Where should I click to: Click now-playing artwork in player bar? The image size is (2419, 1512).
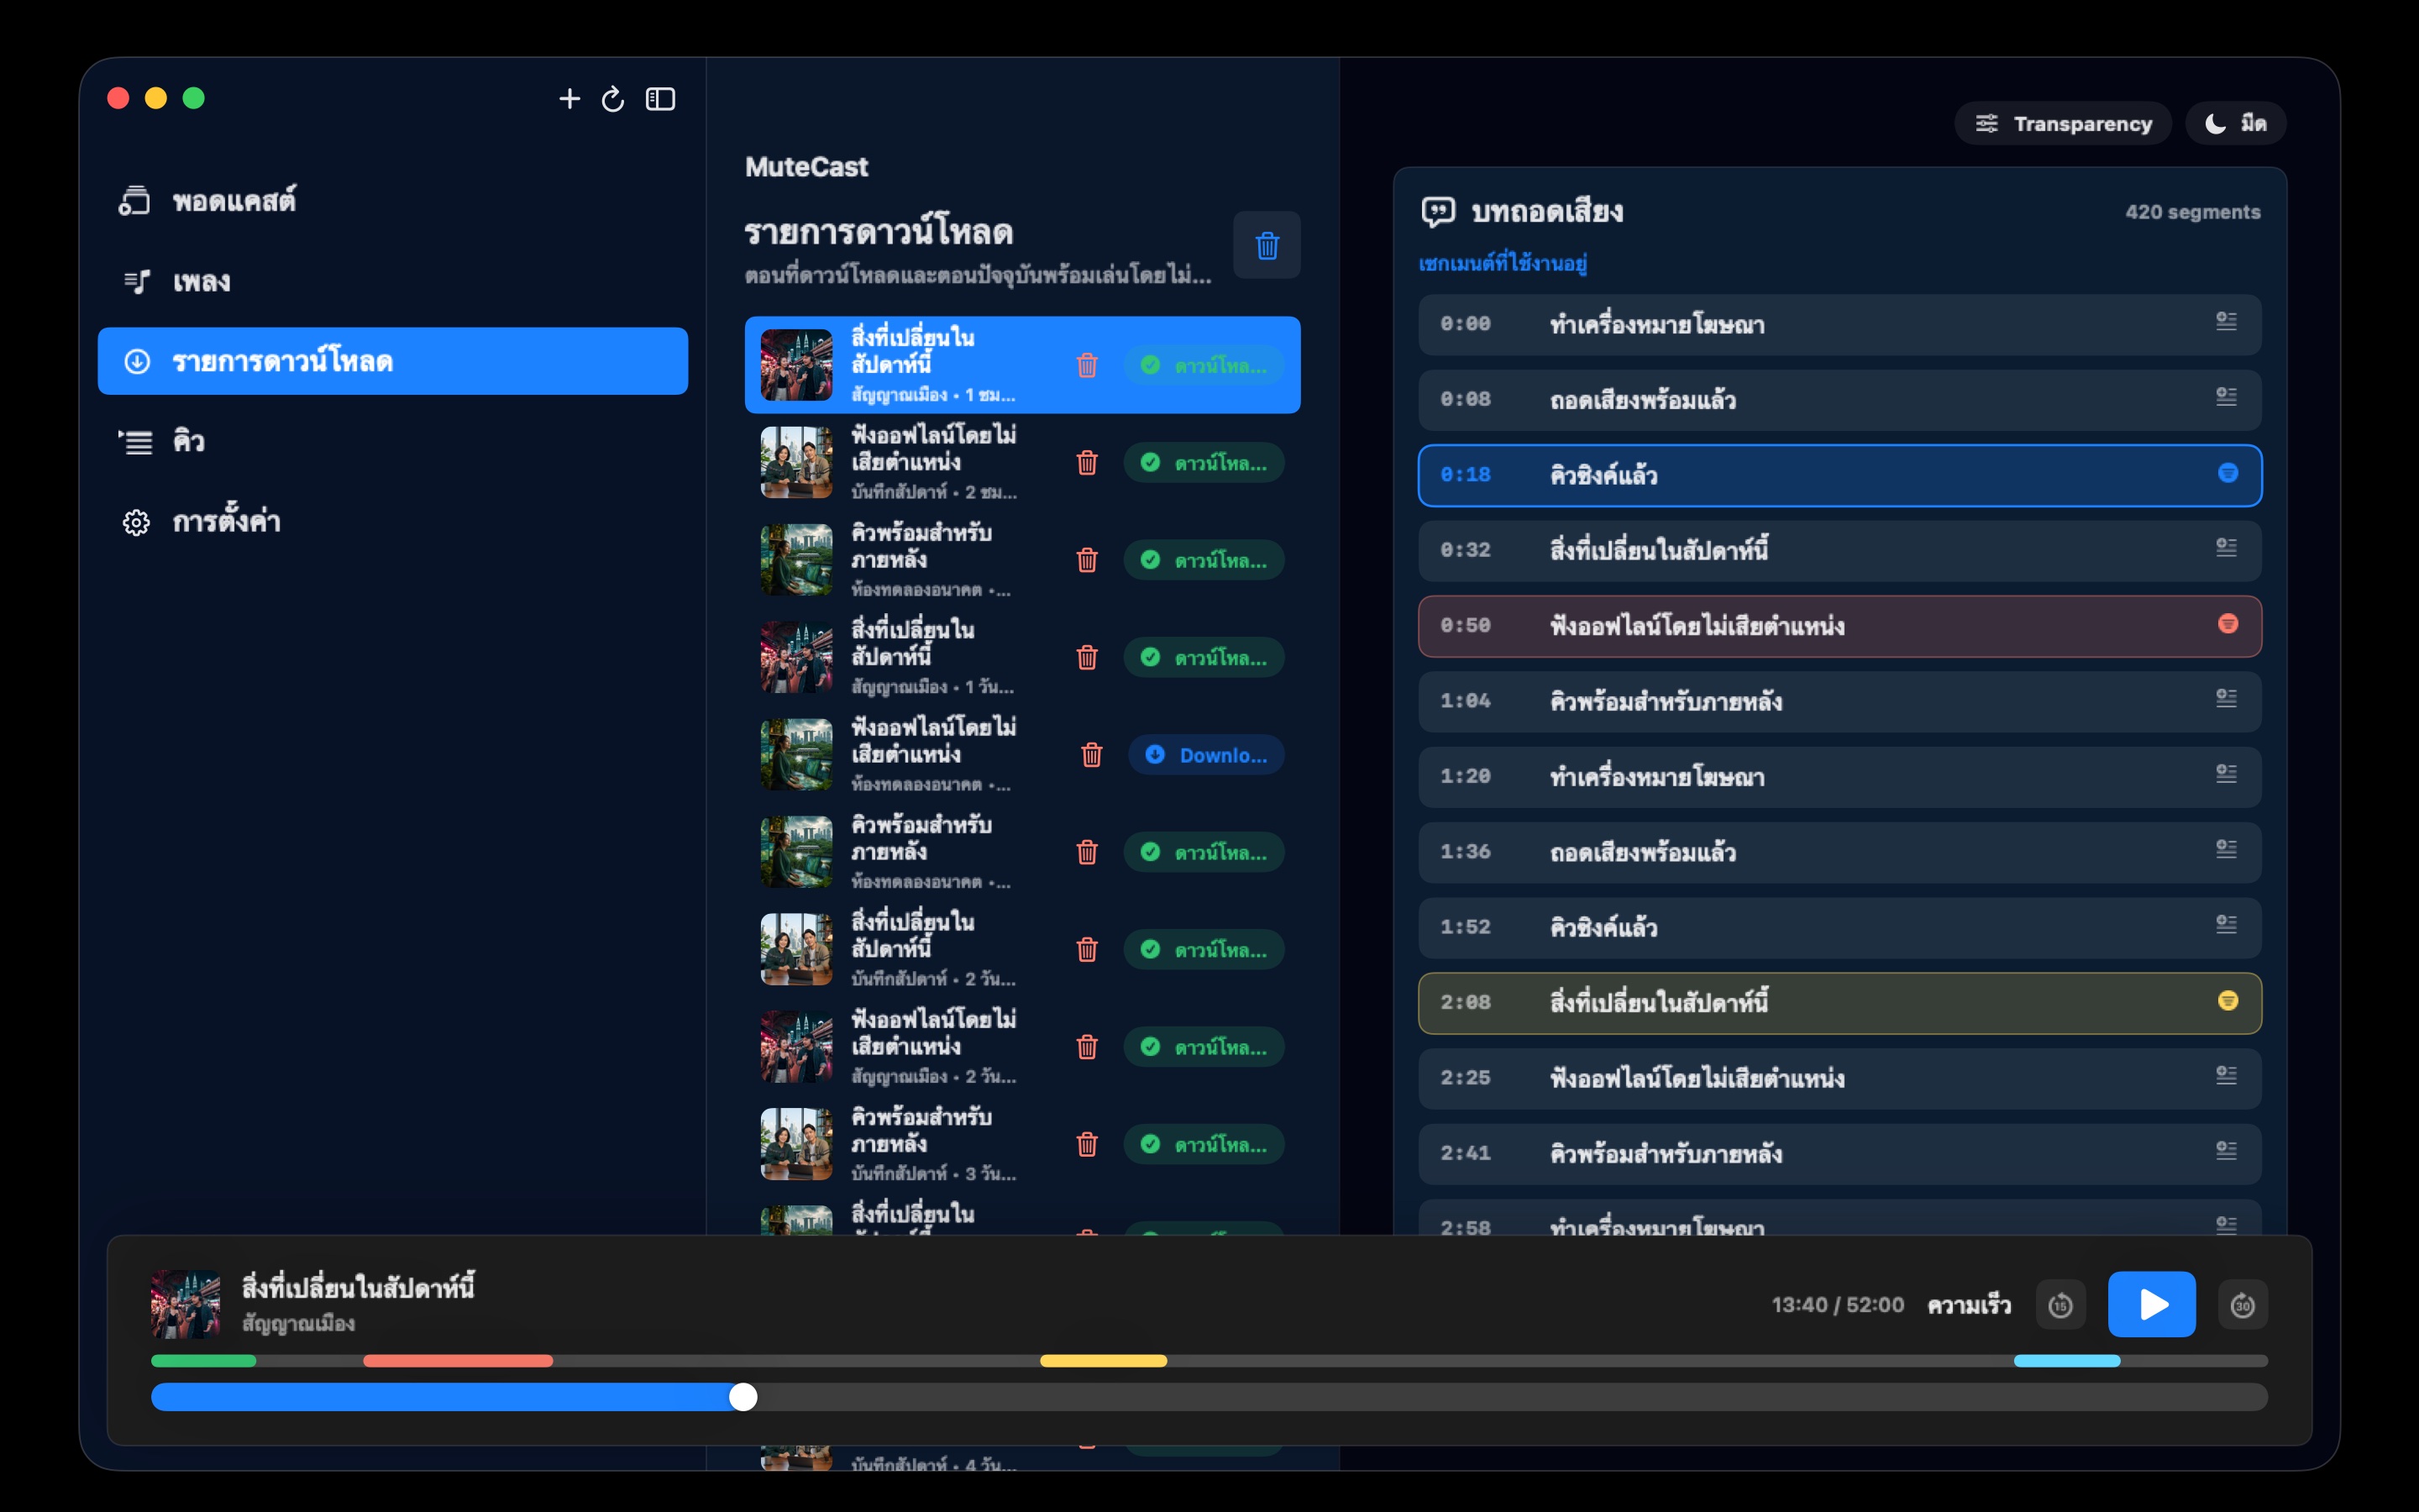tap(186, 1304)
